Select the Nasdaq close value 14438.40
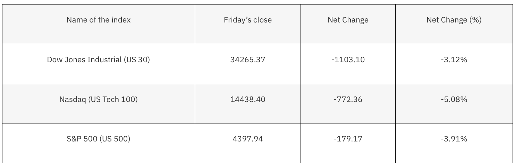The image size is (515, 166). point(247,100)
